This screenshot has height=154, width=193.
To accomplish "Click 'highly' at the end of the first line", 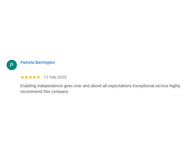I will tap(175, 86).
